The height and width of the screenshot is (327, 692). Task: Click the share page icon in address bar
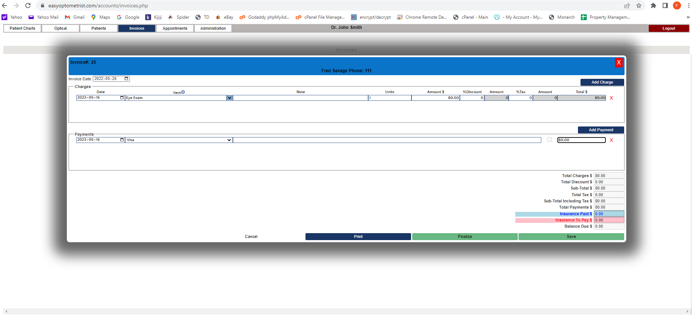coord(627,5)
